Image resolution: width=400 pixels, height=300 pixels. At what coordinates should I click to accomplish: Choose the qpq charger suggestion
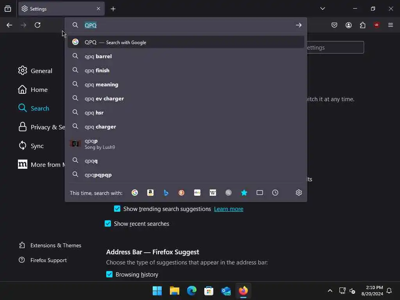pyautogui.click(x=186, y=127)
